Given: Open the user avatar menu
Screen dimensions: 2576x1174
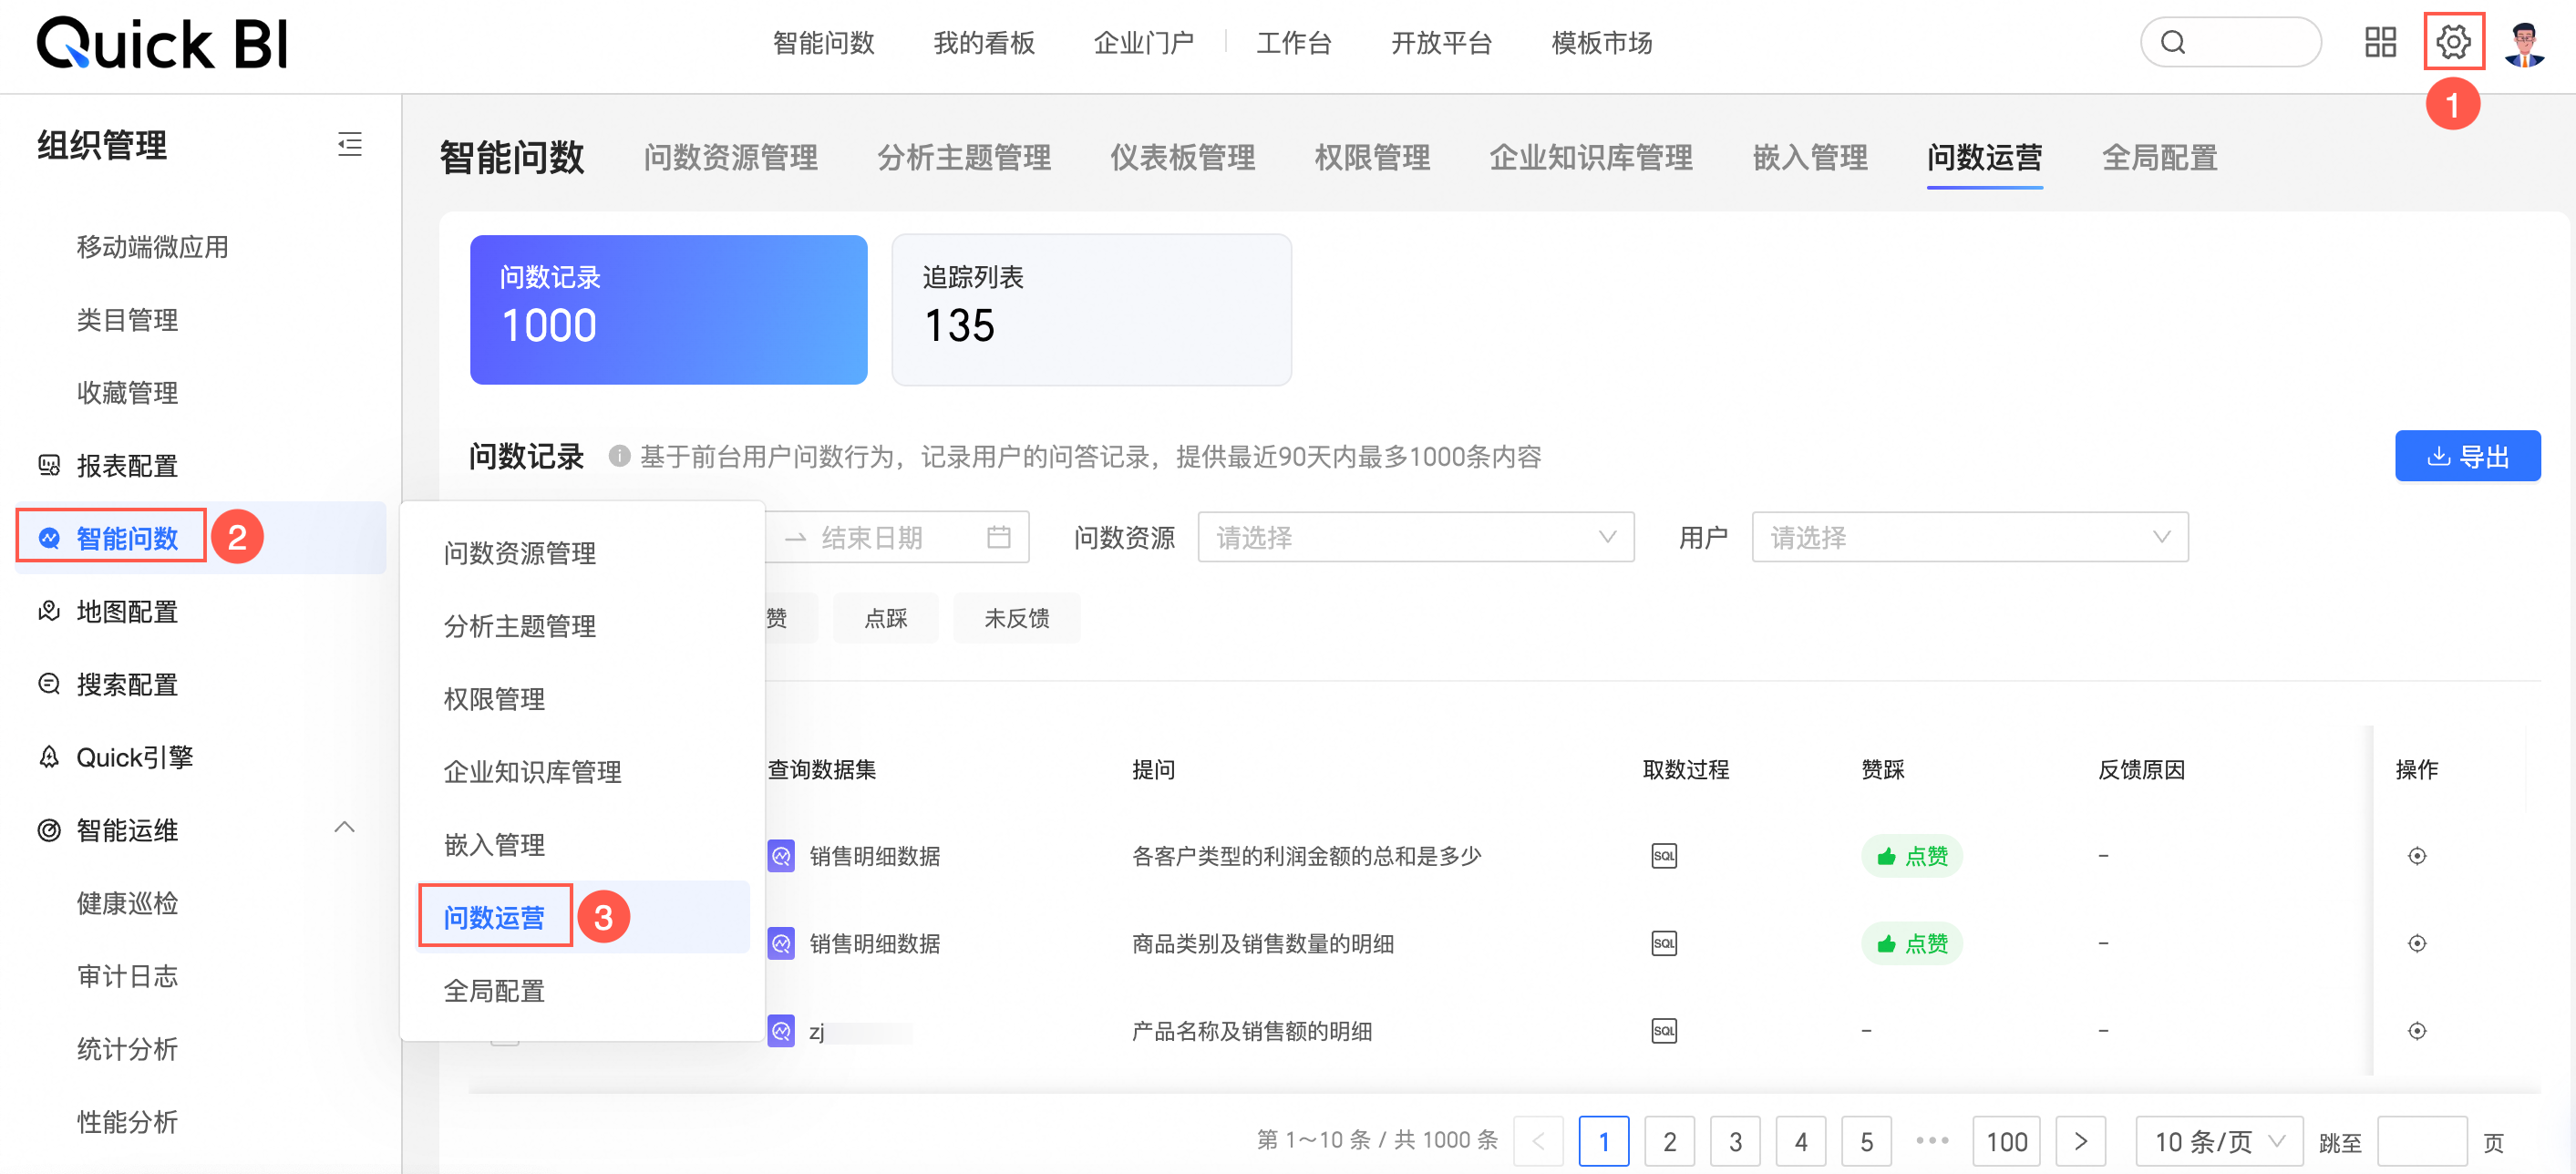Looking at the screenshot, I should (x=2524, y=43).
